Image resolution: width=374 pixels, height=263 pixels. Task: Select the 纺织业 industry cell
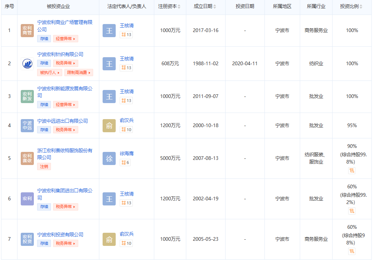click(316, 63)
